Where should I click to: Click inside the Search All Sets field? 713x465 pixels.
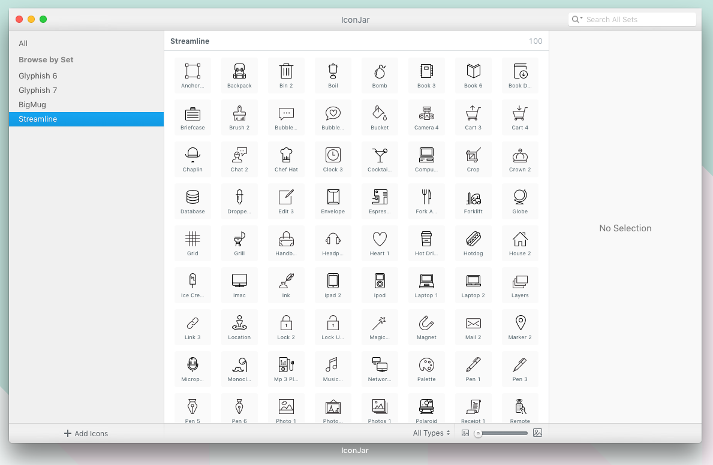point(636,19)
